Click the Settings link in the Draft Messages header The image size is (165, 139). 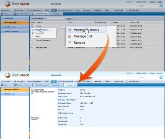click(x=152, y=2)
